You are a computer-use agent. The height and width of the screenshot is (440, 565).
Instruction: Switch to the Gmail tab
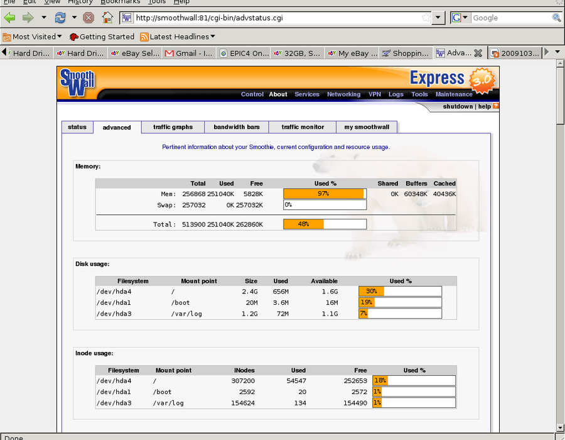pos(189,53)
